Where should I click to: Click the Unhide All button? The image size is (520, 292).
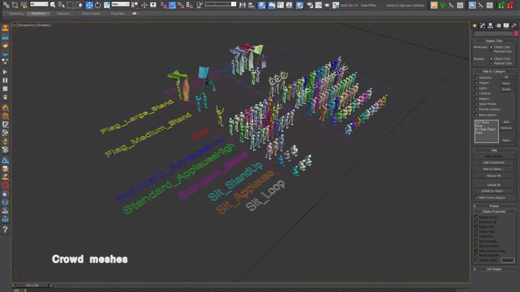[x=493, y=185]
